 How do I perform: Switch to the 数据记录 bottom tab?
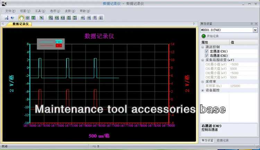pyautogui.click(x=223, y=140)
